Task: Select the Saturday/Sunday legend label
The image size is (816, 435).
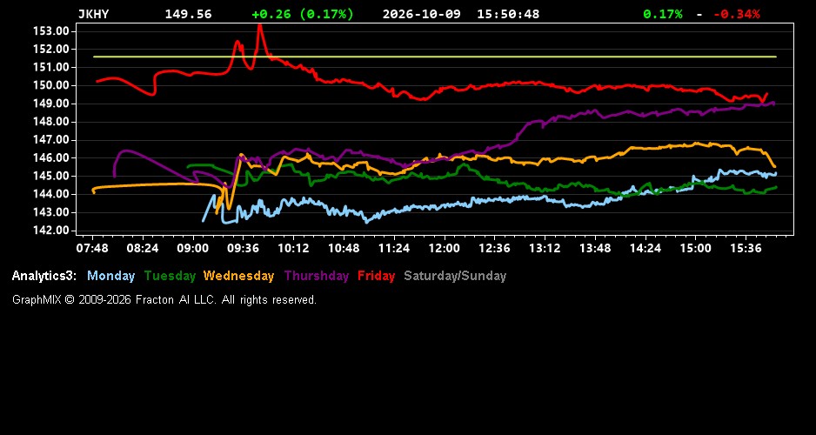Action: coord(455,276)
